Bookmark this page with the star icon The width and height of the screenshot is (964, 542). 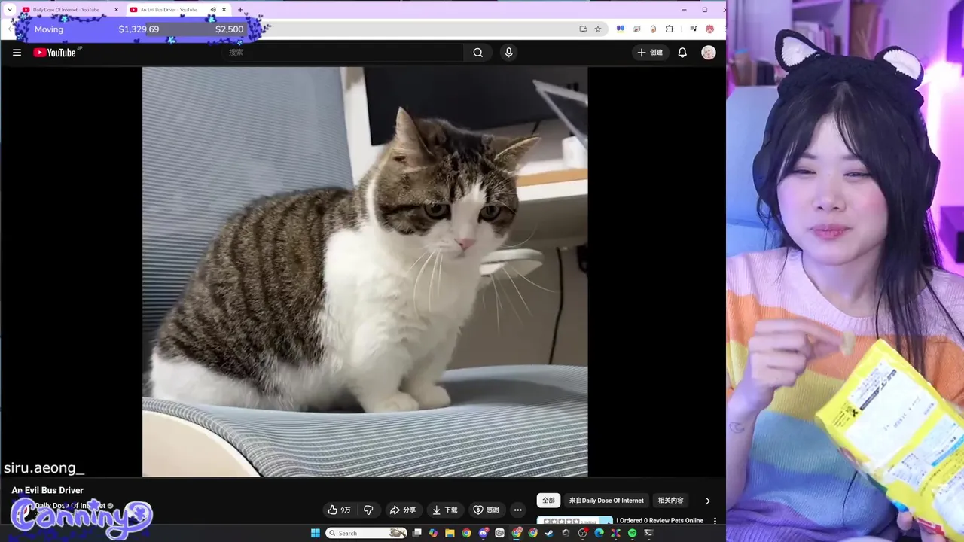tap(598, 29)
